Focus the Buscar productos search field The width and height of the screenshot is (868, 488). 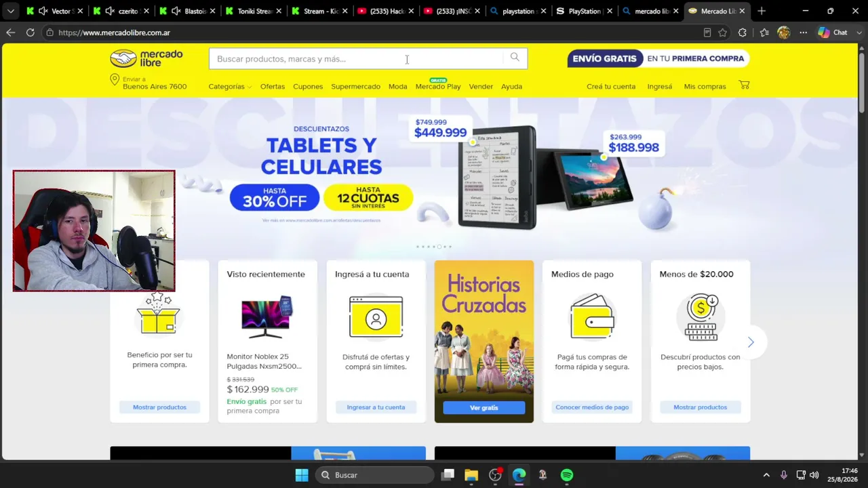pos(357,59)
